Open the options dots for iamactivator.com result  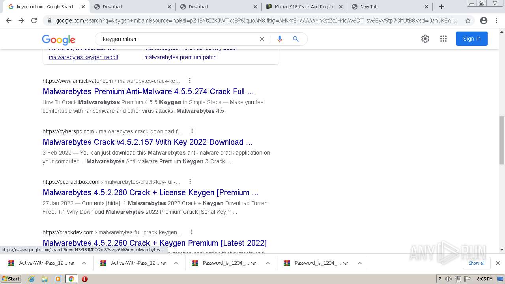pos(189,80)
